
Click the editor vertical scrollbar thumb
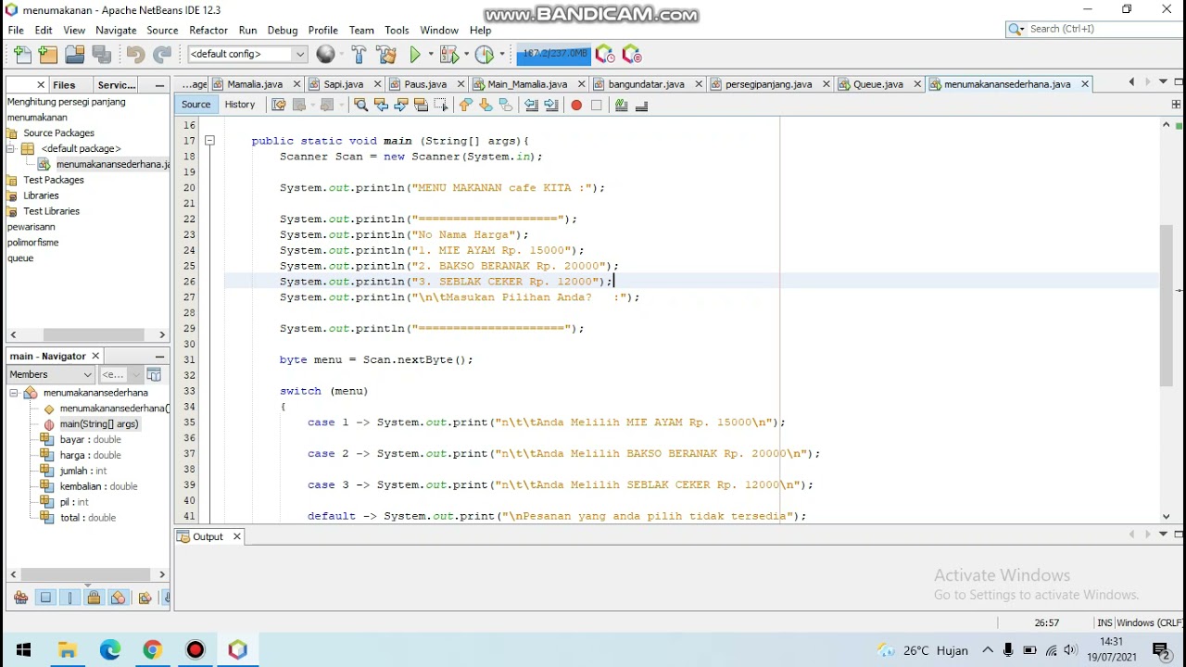(1166, 306)
